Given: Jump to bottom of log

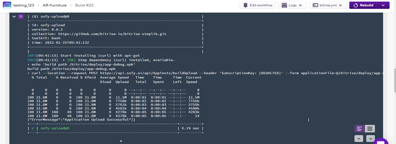Looking at the screenshot, I should pos(370,139).
